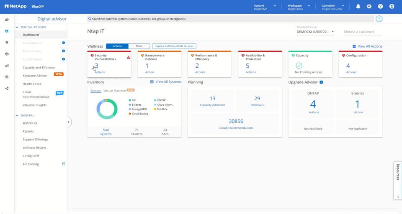Click the API Catalog external link icon
The image size is (402, 214).
[63, 164]
